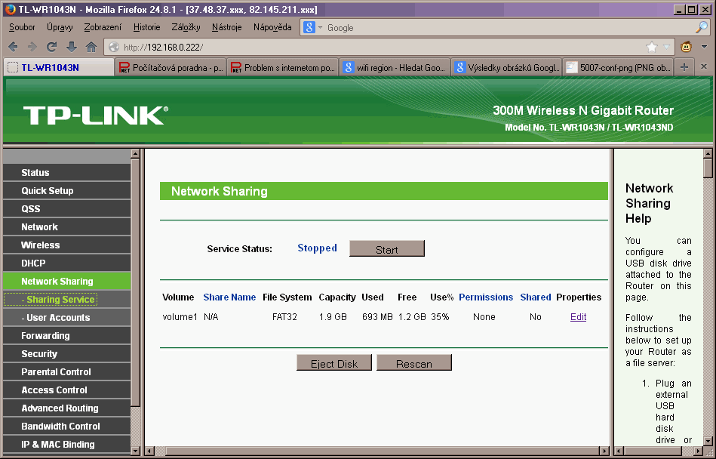
Task: Reload the router page
Action: pyautogui.click(x=51, y=47)
